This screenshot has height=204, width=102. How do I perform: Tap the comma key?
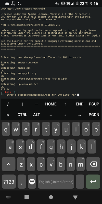tap(22, 182)
